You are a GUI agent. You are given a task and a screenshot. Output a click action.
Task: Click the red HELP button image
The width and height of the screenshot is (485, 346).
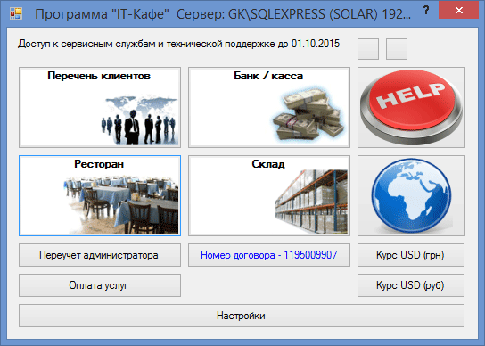point(411,107)
